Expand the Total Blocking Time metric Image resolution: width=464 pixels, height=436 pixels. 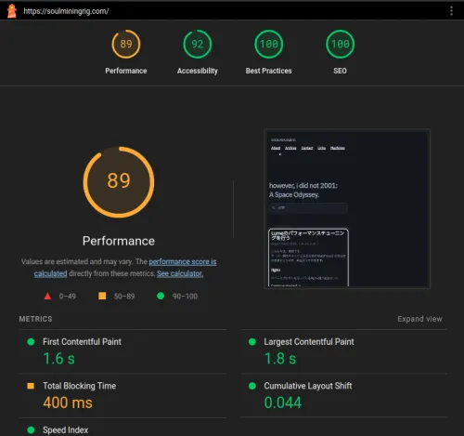coord(122,396)
